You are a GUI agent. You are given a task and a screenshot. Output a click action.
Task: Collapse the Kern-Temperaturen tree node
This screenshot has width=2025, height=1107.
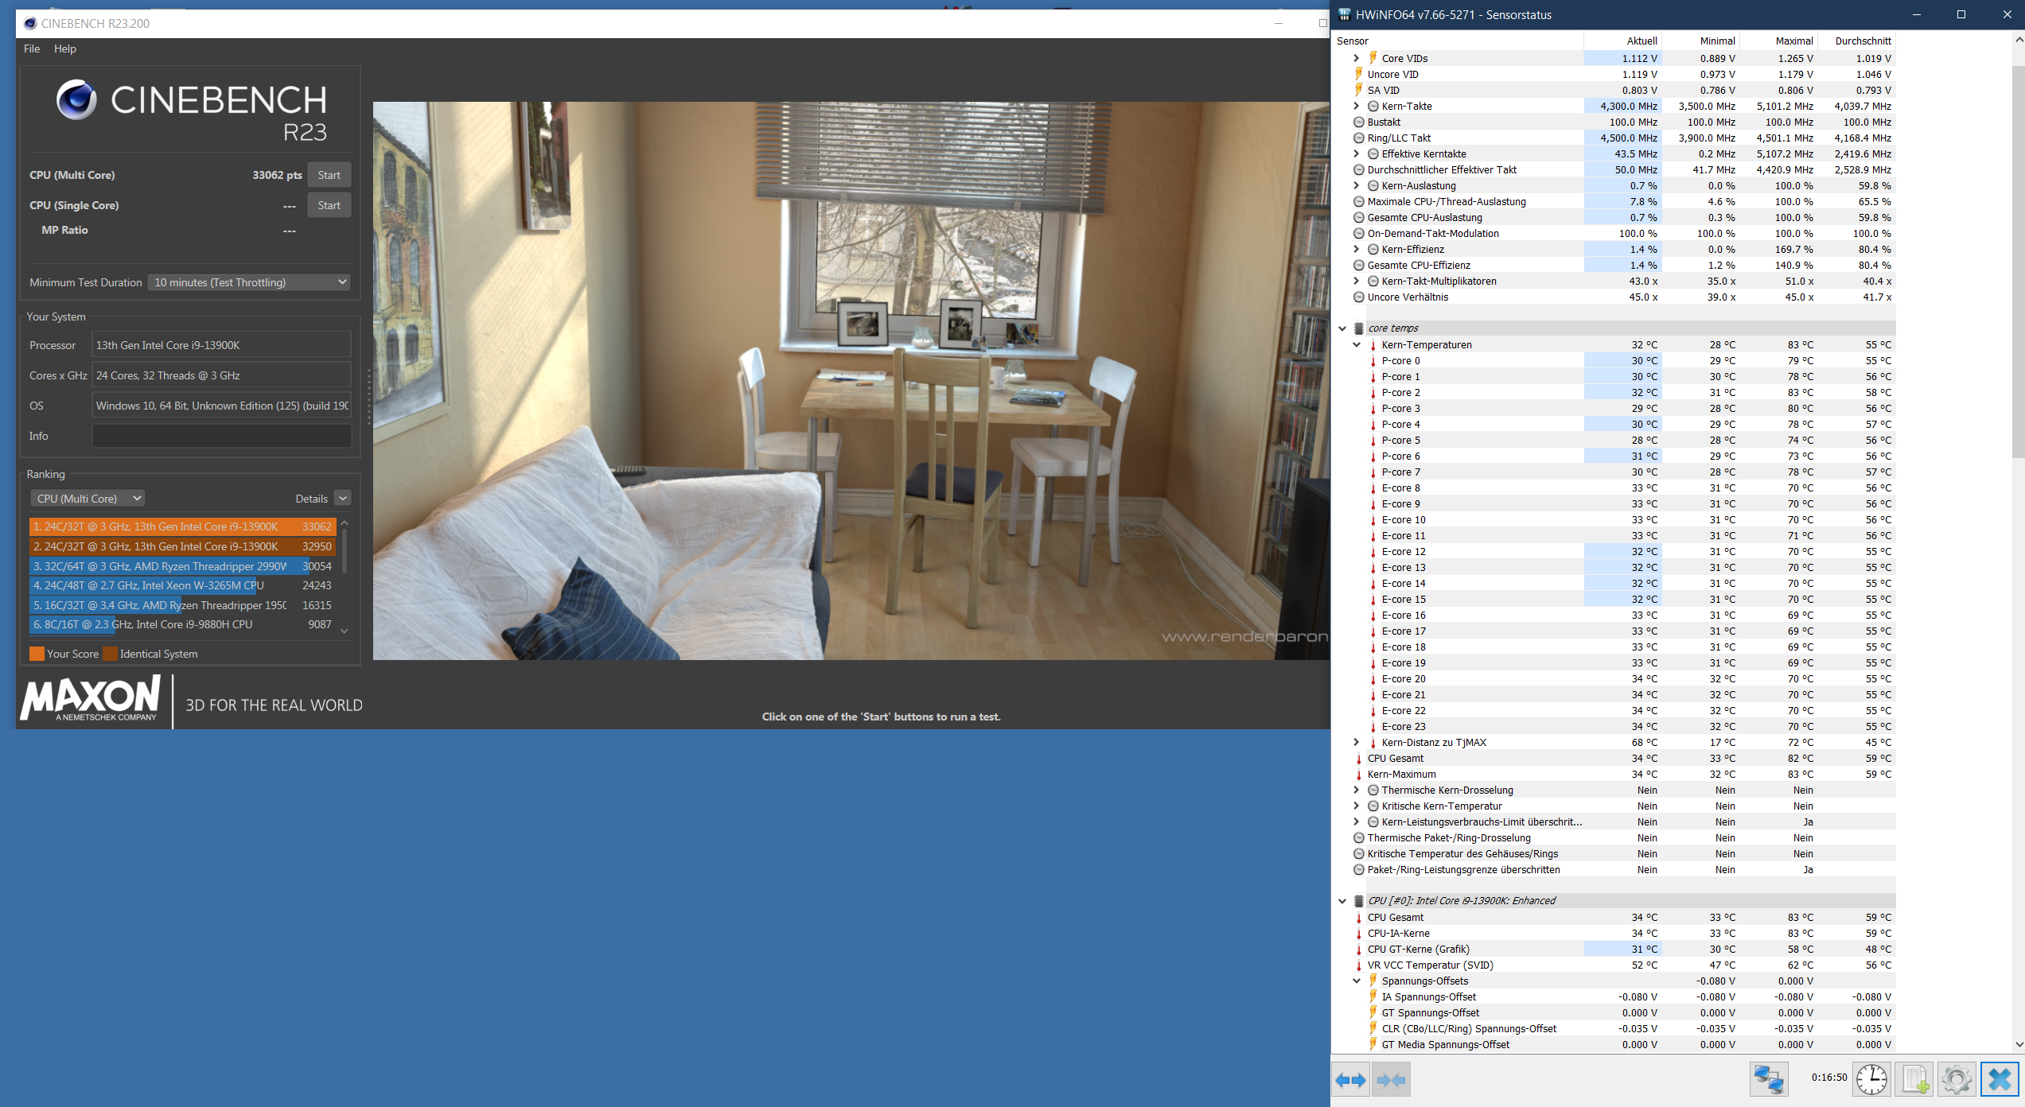click(1357, 344)
